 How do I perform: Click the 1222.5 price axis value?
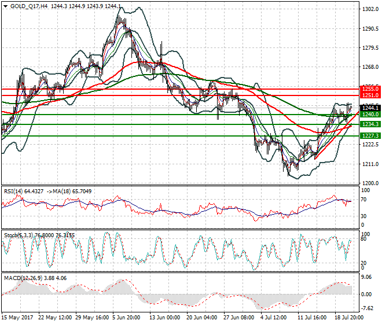(370, 145)
